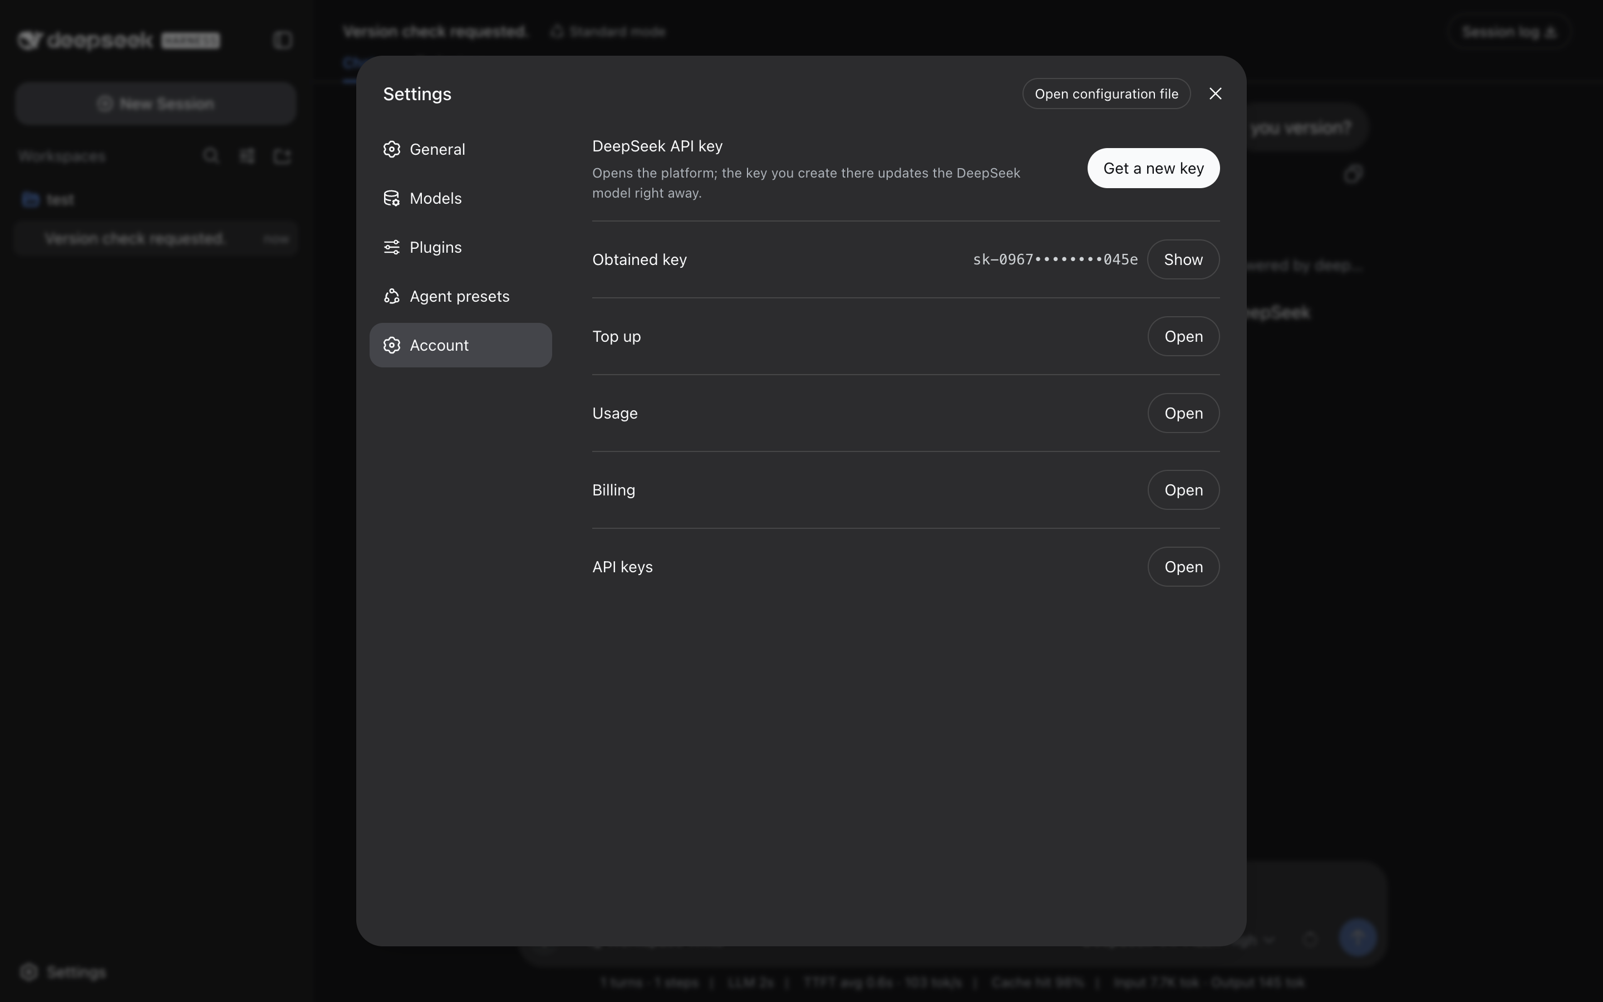Click Settings at the bottom of the sidebar
Viewport: 1603px width, 1002px height.
point(63,972)
